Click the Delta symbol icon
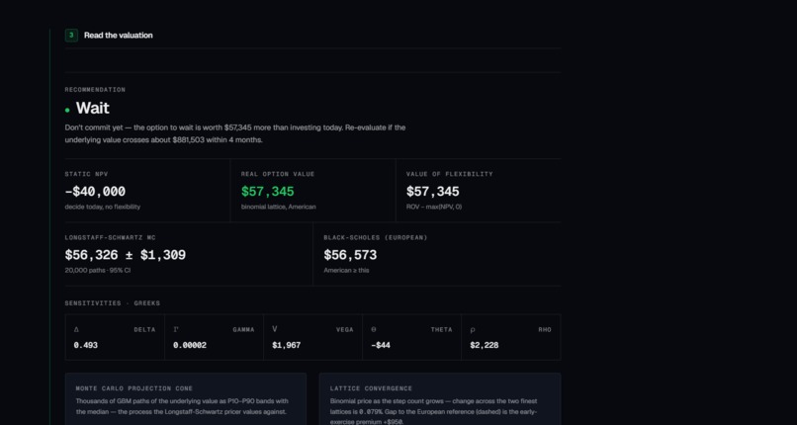The height and width of the screenshot is (425, 797). tap(76, 329)
